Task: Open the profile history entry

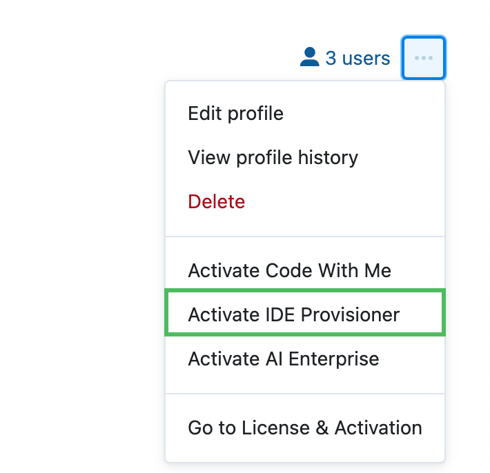Action: coord(273,157)
